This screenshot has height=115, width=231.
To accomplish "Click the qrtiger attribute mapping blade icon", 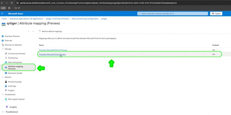I will (3, 24).
